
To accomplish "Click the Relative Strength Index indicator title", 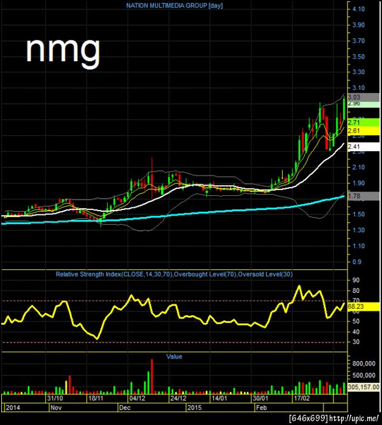I will 174,274.
